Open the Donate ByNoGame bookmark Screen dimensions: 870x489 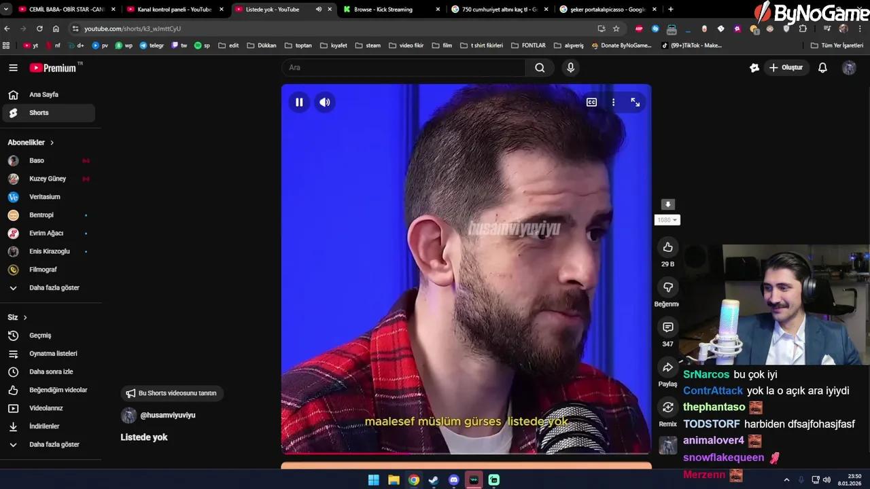click(621, 46)
